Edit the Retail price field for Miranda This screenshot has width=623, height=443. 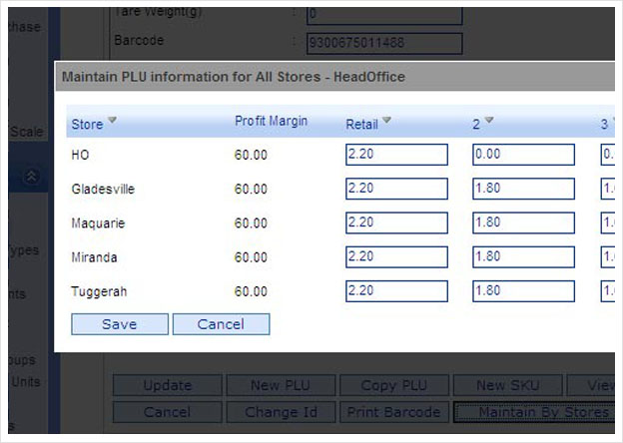[x=396, y=256]
